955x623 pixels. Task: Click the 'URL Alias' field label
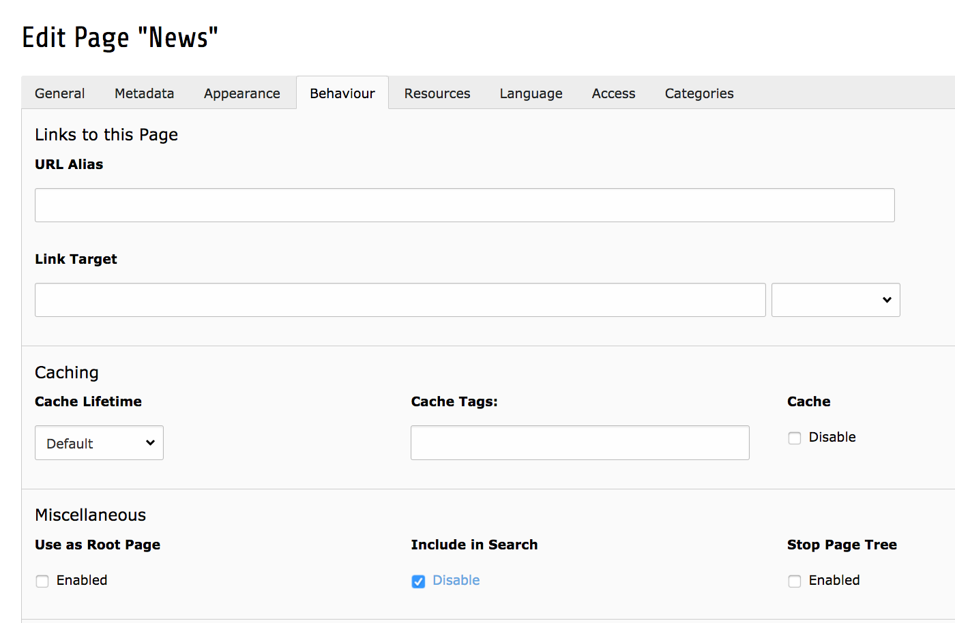click(x=69, y=164)
